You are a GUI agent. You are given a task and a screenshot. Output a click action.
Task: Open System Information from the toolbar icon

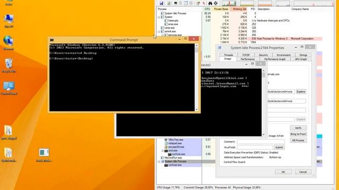click(x=175, y=3)
